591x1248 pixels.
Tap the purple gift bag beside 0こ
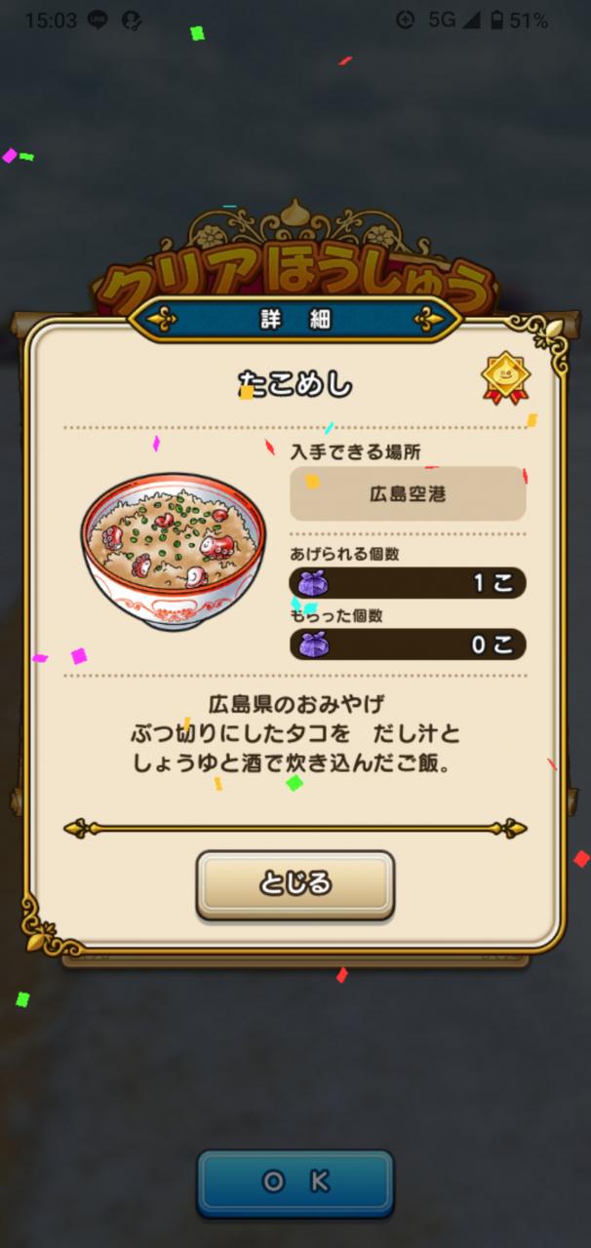pos(313,644)
